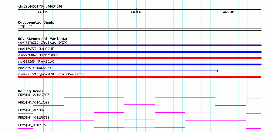The image size is (270, 132).
Task: Click the 22q13.31 cytogenetic band bar
Action: click(x=140, y=29)
